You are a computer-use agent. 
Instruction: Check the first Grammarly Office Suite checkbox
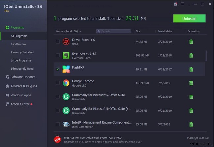58,97
